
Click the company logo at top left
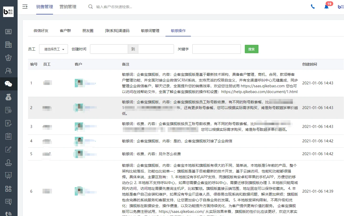(8, 12)
